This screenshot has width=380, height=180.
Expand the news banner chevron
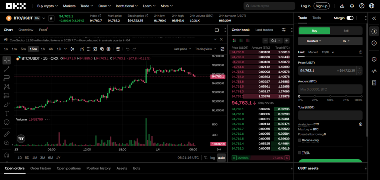(215, 39)
